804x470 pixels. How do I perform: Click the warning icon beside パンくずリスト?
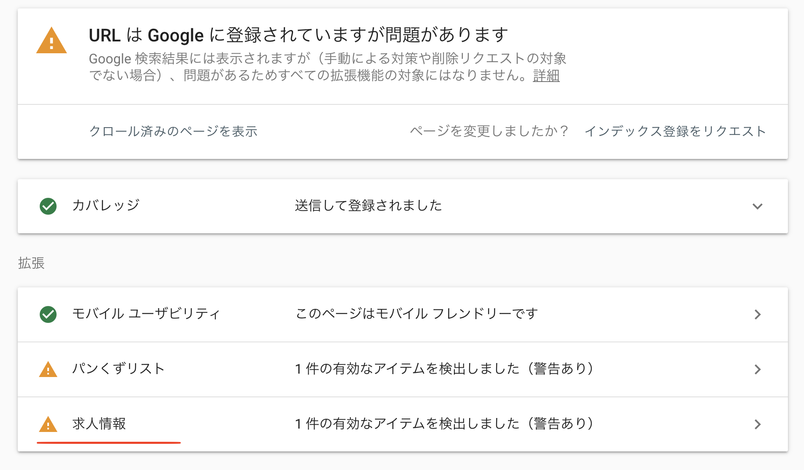(x=48, y=369)
